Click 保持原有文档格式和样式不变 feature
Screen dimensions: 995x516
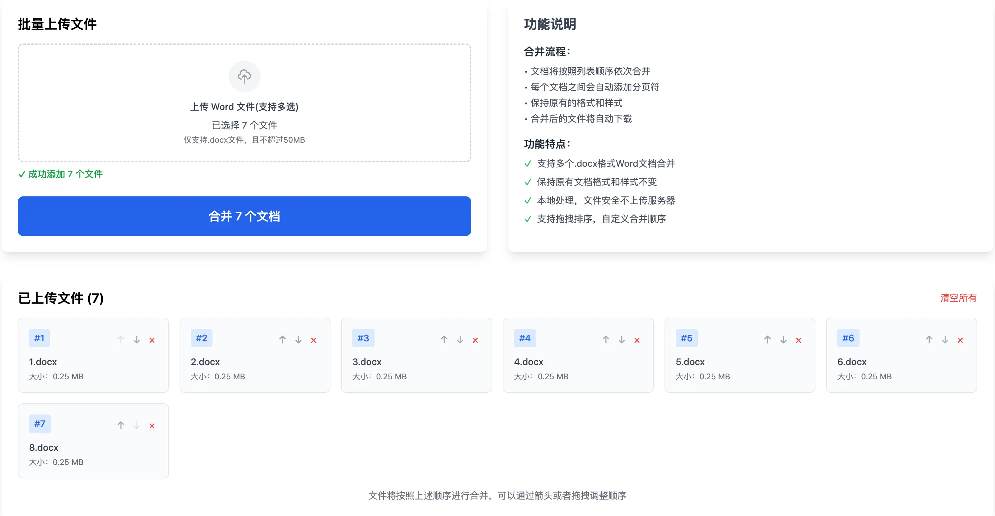click(596, 182)
